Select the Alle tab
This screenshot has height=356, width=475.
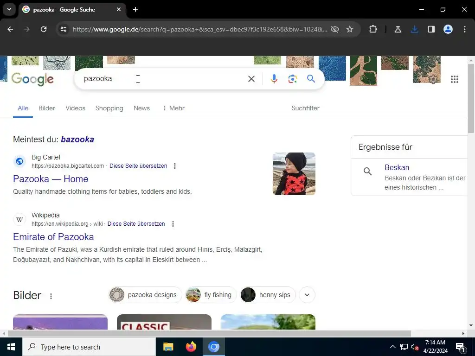click(23, 108)
